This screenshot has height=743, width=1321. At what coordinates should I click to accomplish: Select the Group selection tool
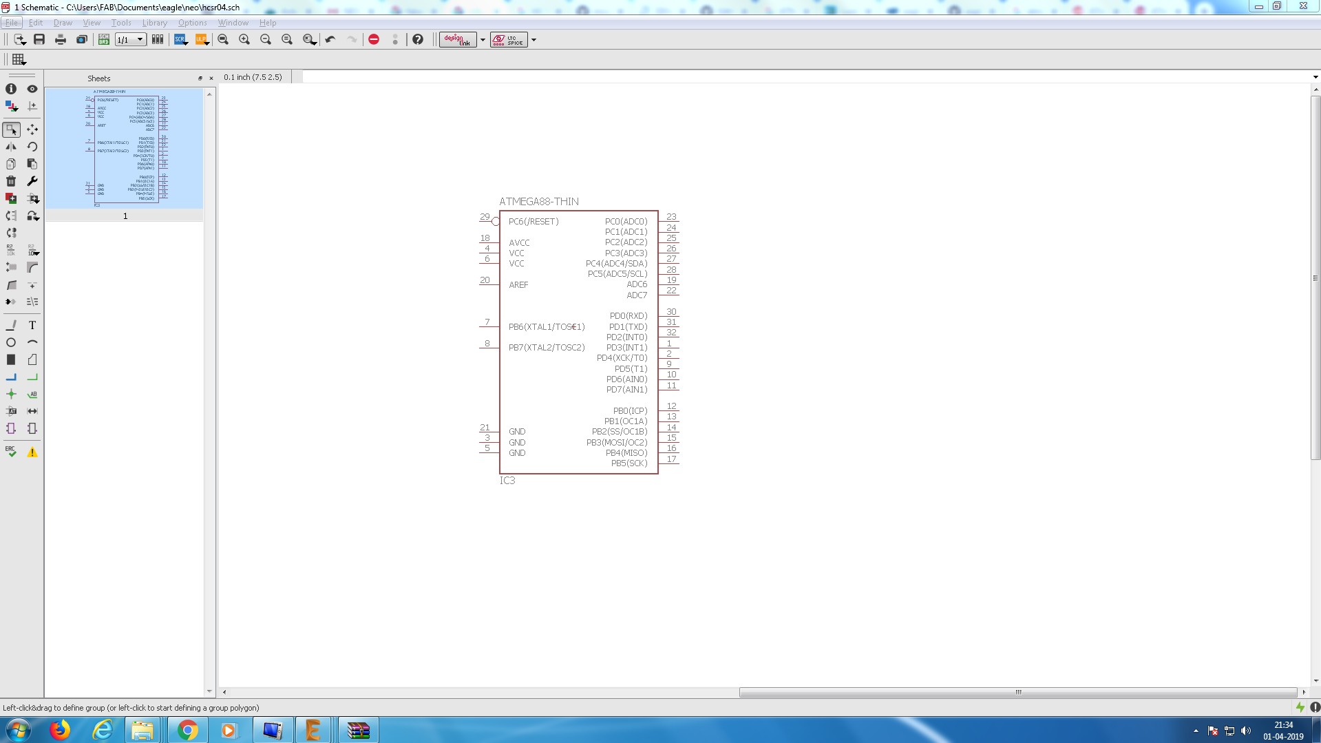click(11, 129)
